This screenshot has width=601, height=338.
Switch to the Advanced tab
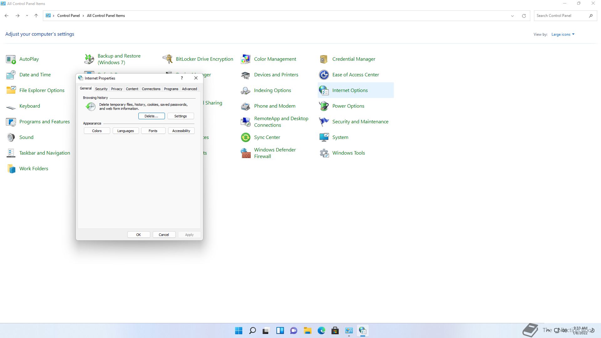pyautogui.click(x=189, y=89)
